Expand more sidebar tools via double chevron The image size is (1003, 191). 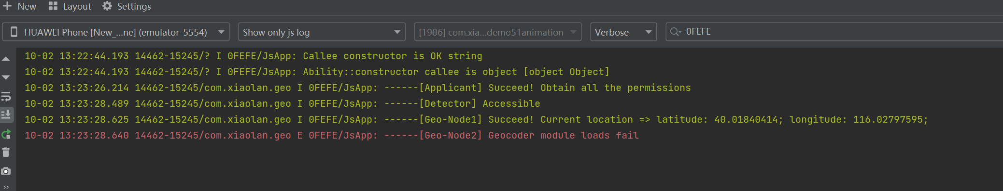6,187
